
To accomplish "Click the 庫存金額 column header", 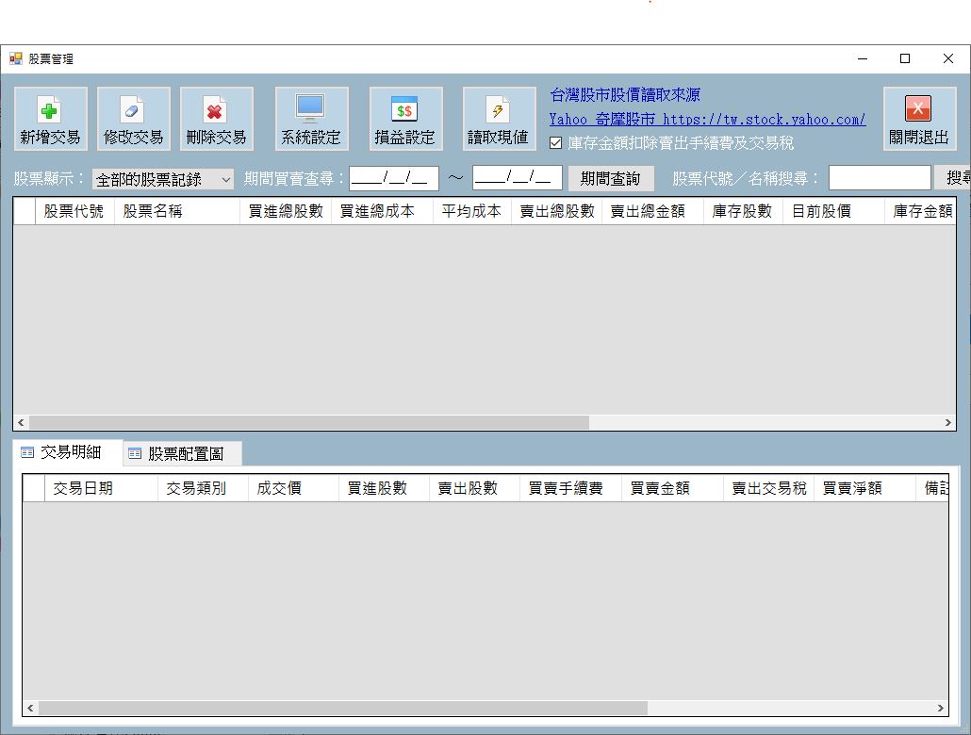I will [920, 211].
